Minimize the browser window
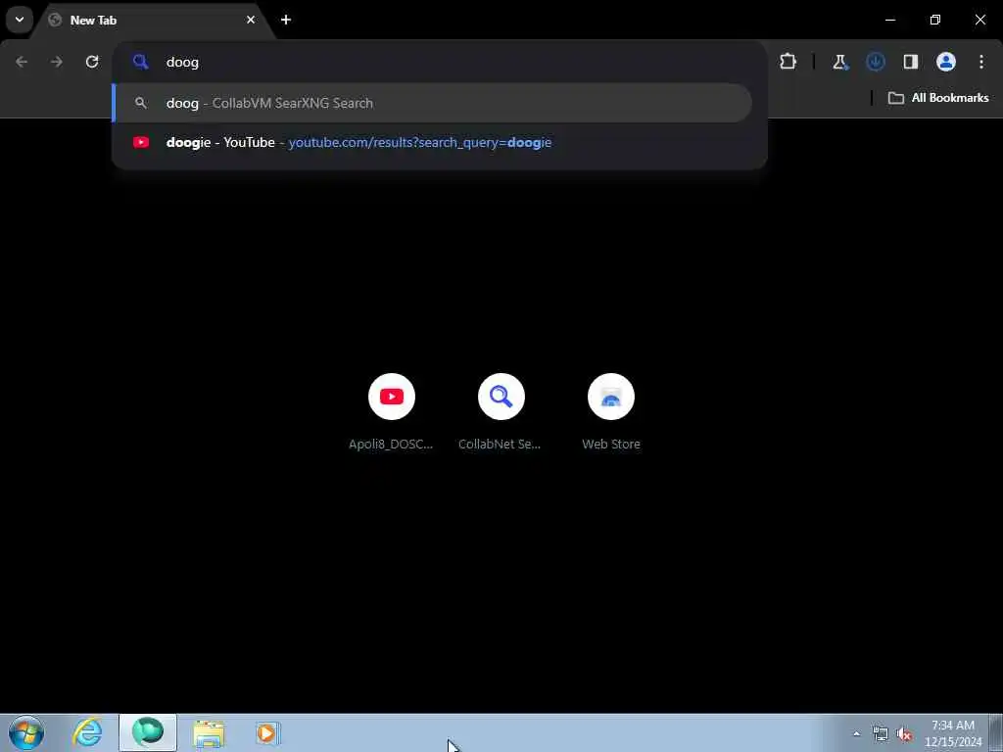The width and height of the screenshot is (1003, 752). [890, 20]
